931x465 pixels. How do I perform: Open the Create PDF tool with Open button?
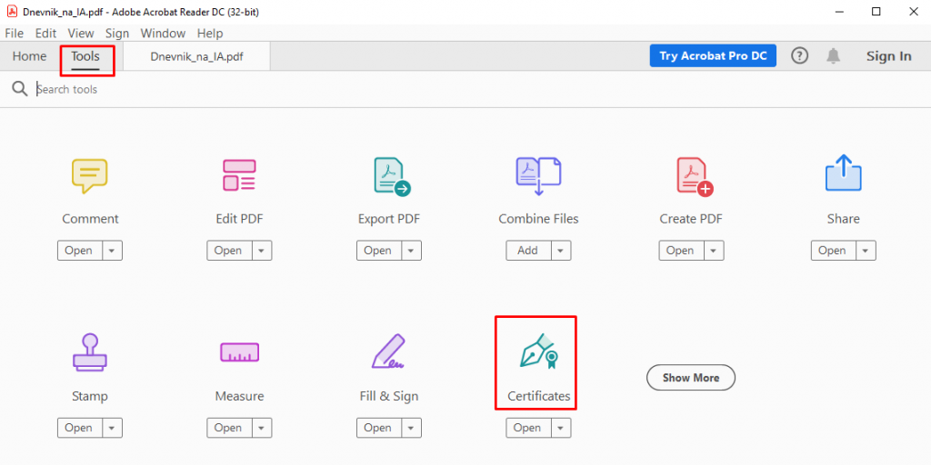pyautogui.click(x=681, y=251)
